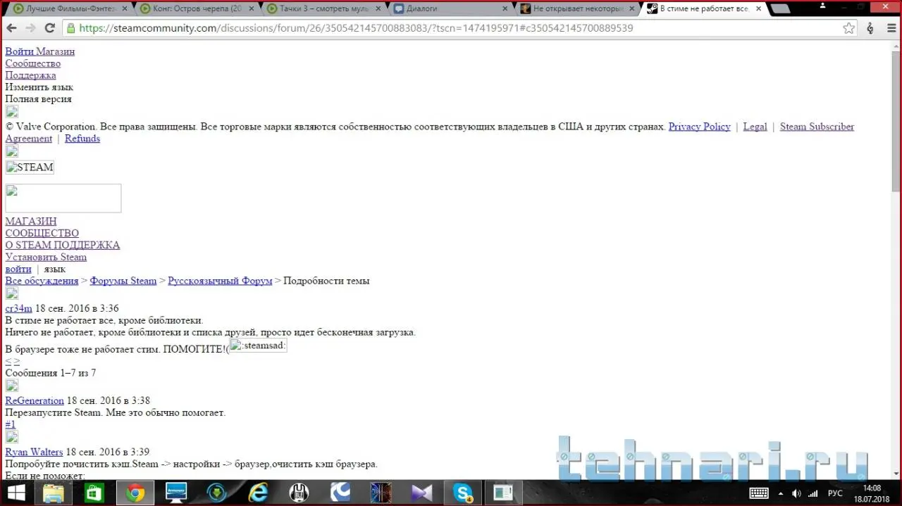Image resolution: width=902 pixels, height=506 pixels.
Task: Open Internet Explorer from the taskbar
Action: (x=259, y=493)
